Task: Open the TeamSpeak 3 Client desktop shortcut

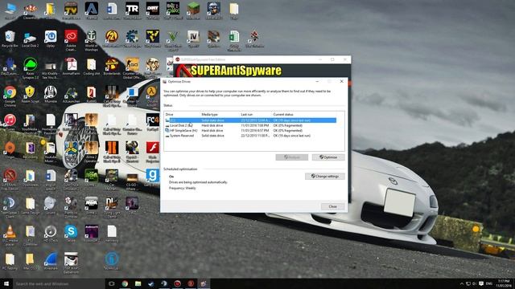Action: 10,207
